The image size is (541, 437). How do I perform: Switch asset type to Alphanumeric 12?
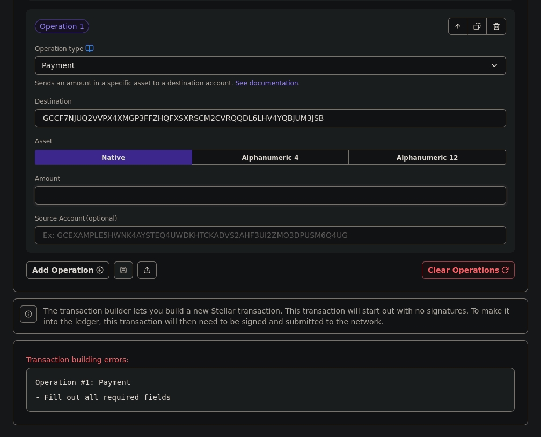pyautogui.click(x=427, y=157)
